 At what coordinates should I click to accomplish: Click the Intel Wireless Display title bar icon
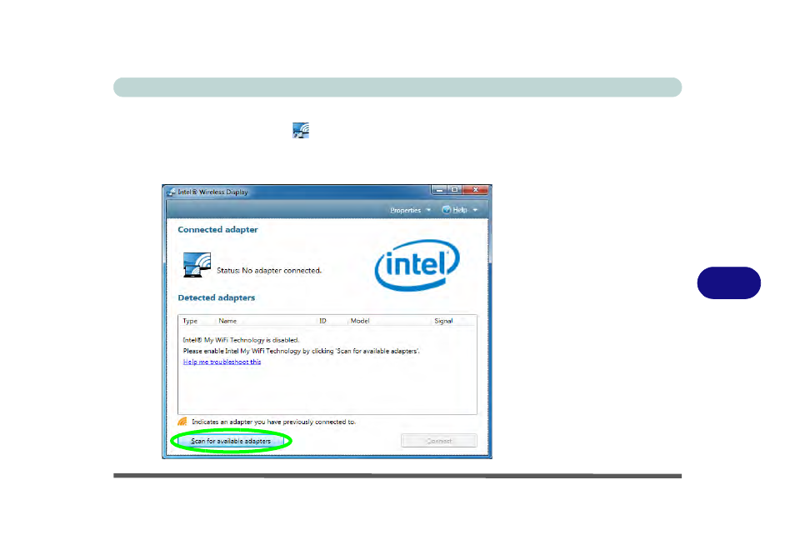pos(172,192)
